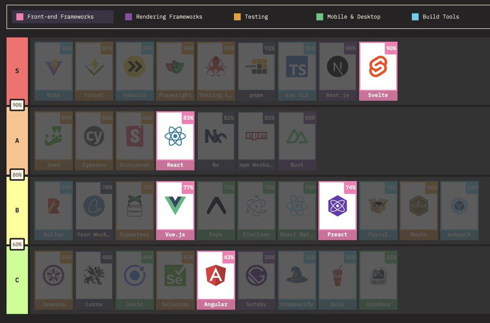Click the Preact 74% score badge
The width and height of the screenshot is (490, 323).
[x=350, y=188]
